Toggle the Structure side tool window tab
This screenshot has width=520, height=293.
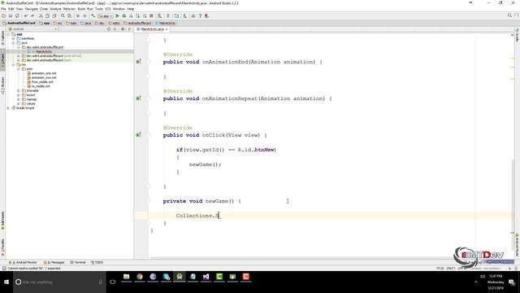2,85
